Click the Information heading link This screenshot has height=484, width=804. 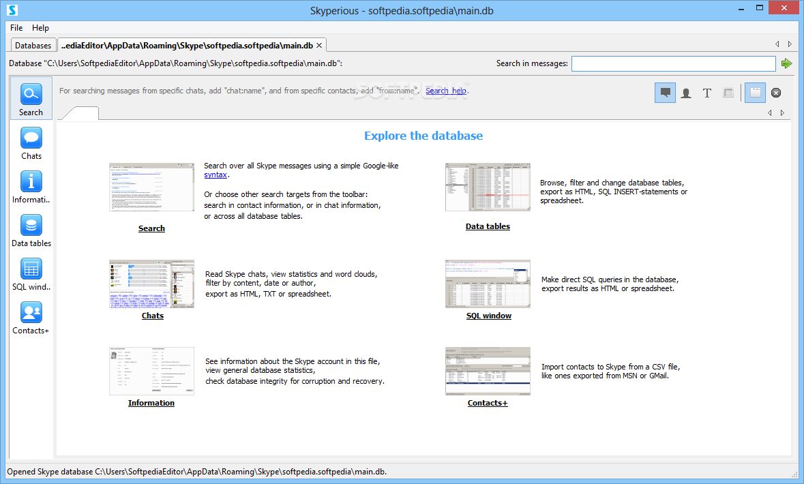[x=151, y=402]
